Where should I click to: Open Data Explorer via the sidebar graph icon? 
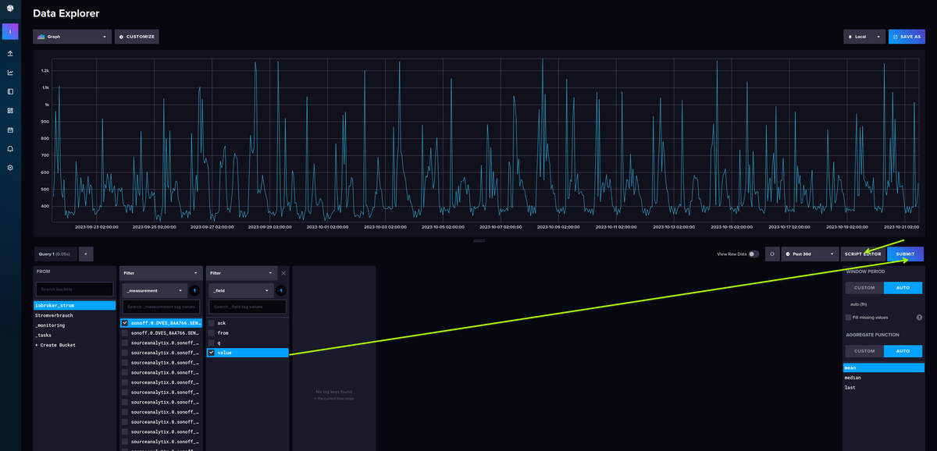[10, 73]
